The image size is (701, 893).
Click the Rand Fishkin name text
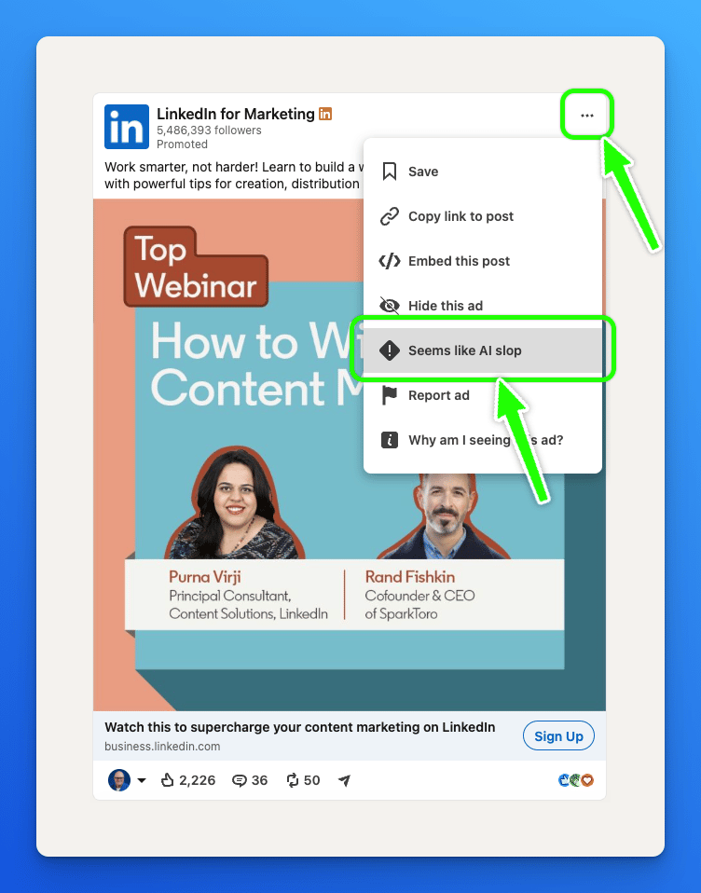[410, 577]
